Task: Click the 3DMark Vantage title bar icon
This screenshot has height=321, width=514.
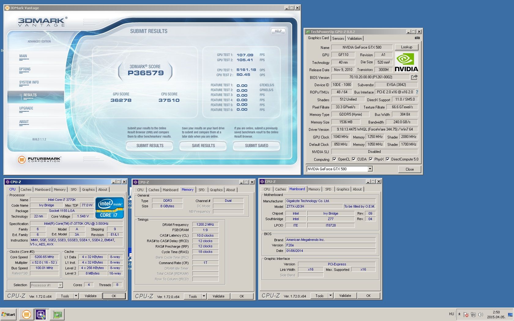Action: pyautogui.click(x=7, y=8)
